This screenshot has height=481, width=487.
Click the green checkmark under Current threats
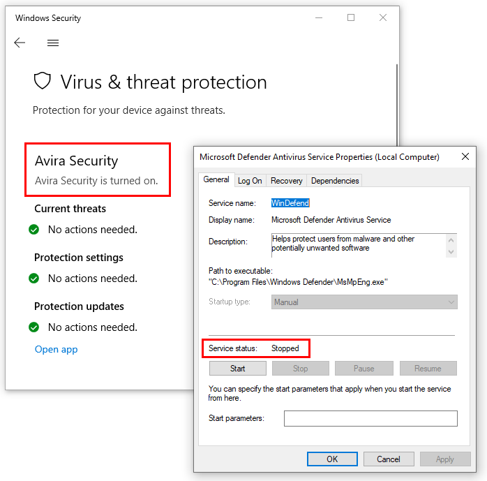34,230
